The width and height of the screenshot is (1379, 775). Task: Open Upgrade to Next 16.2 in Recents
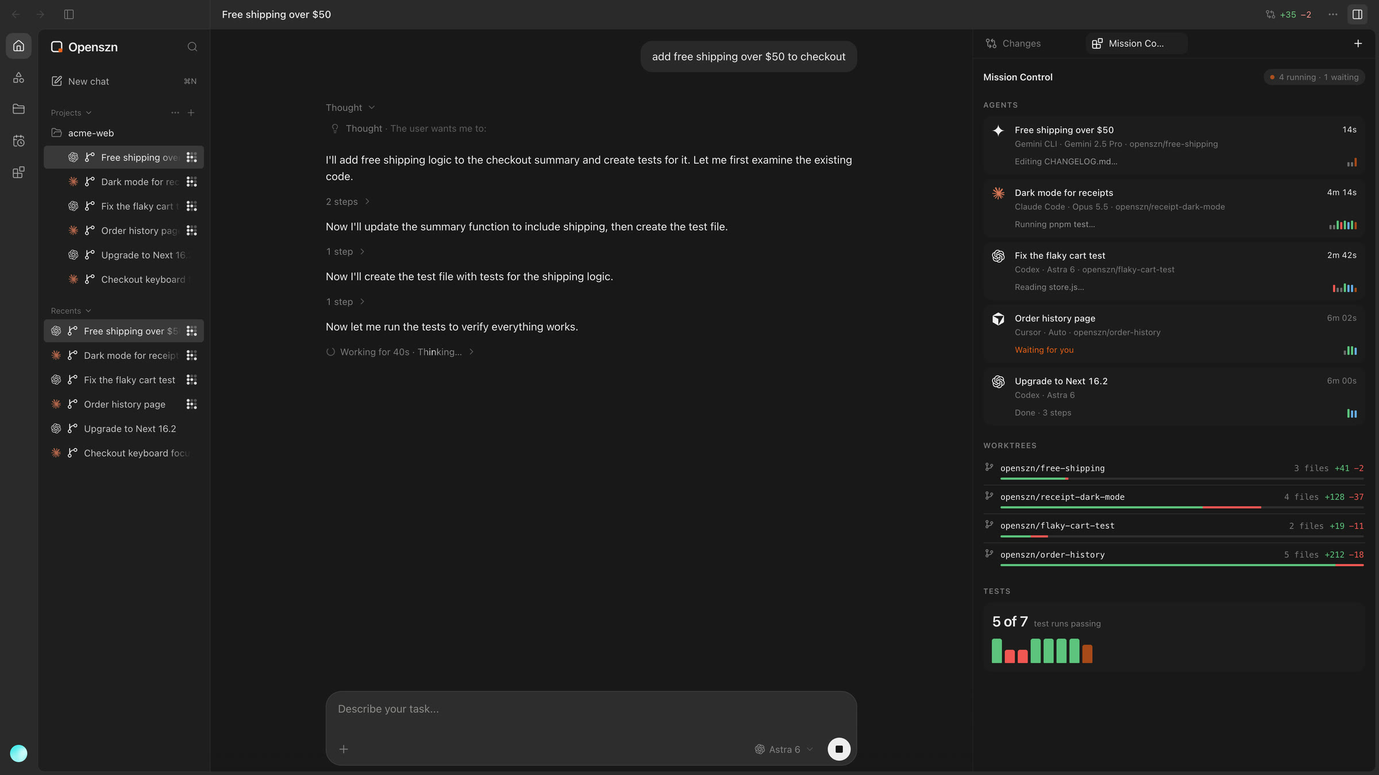click(124, 429)
